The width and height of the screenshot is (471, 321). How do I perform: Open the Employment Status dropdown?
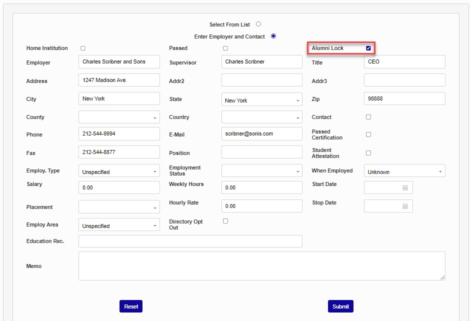tap(261, 171)
